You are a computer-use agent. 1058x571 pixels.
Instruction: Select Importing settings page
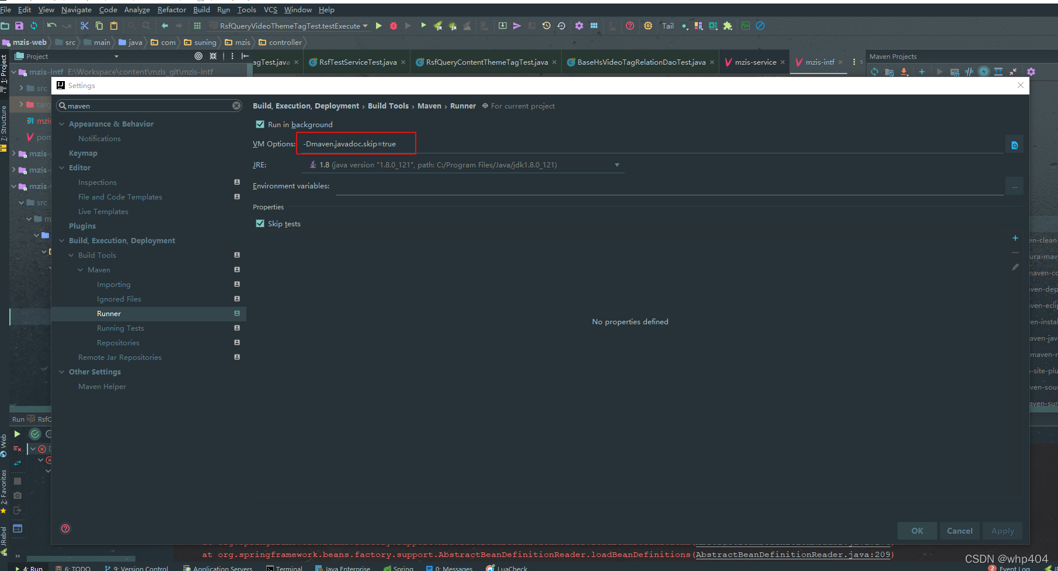click(113, 284)
